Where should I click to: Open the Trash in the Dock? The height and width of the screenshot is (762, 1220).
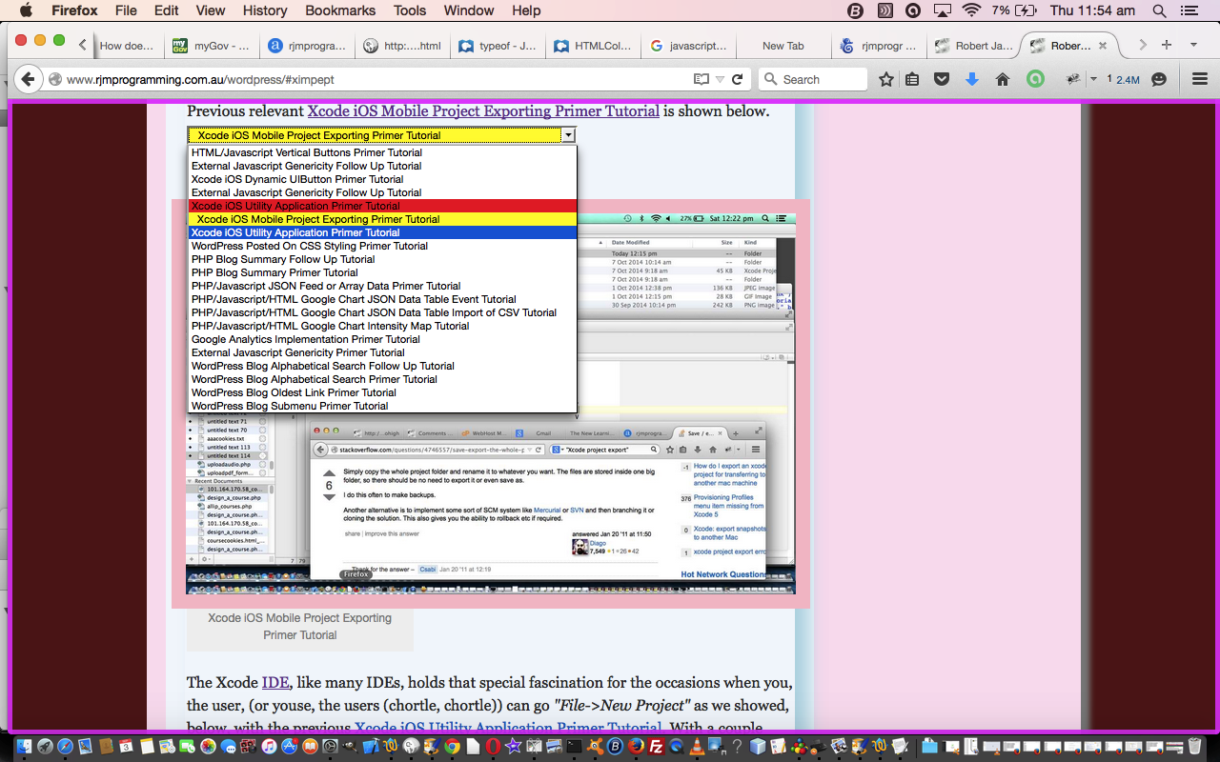pyautogui.click(x=1196, y=747)
